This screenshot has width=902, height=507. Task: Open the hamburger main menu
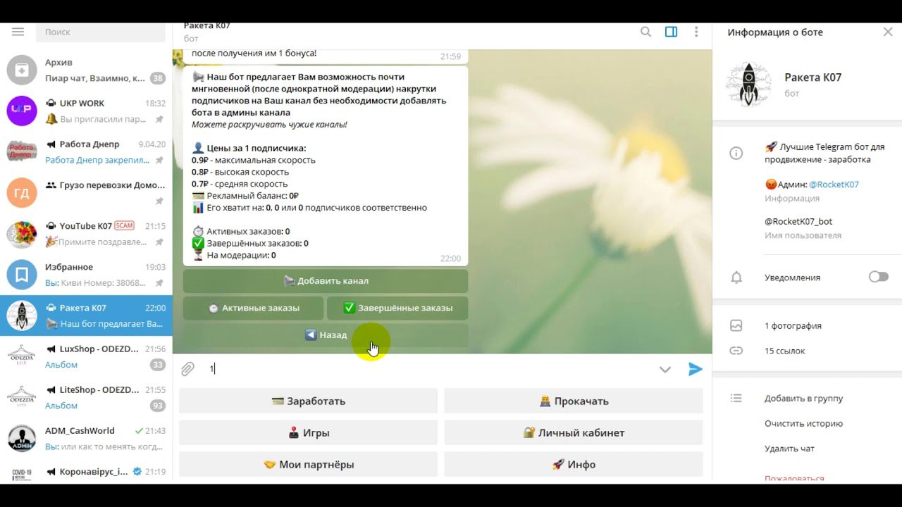pyautogui.click(x=18, y=32)
